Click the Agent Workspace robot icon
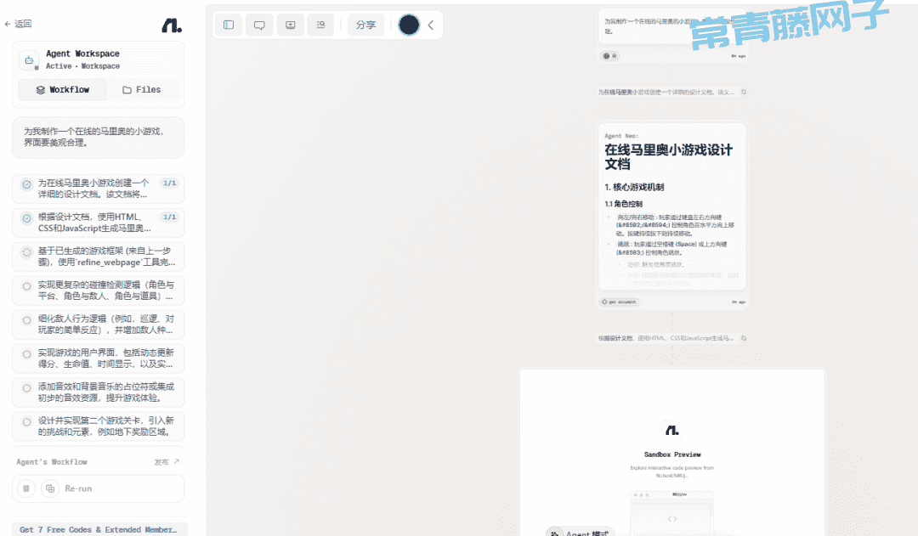 tap(29, 59)
